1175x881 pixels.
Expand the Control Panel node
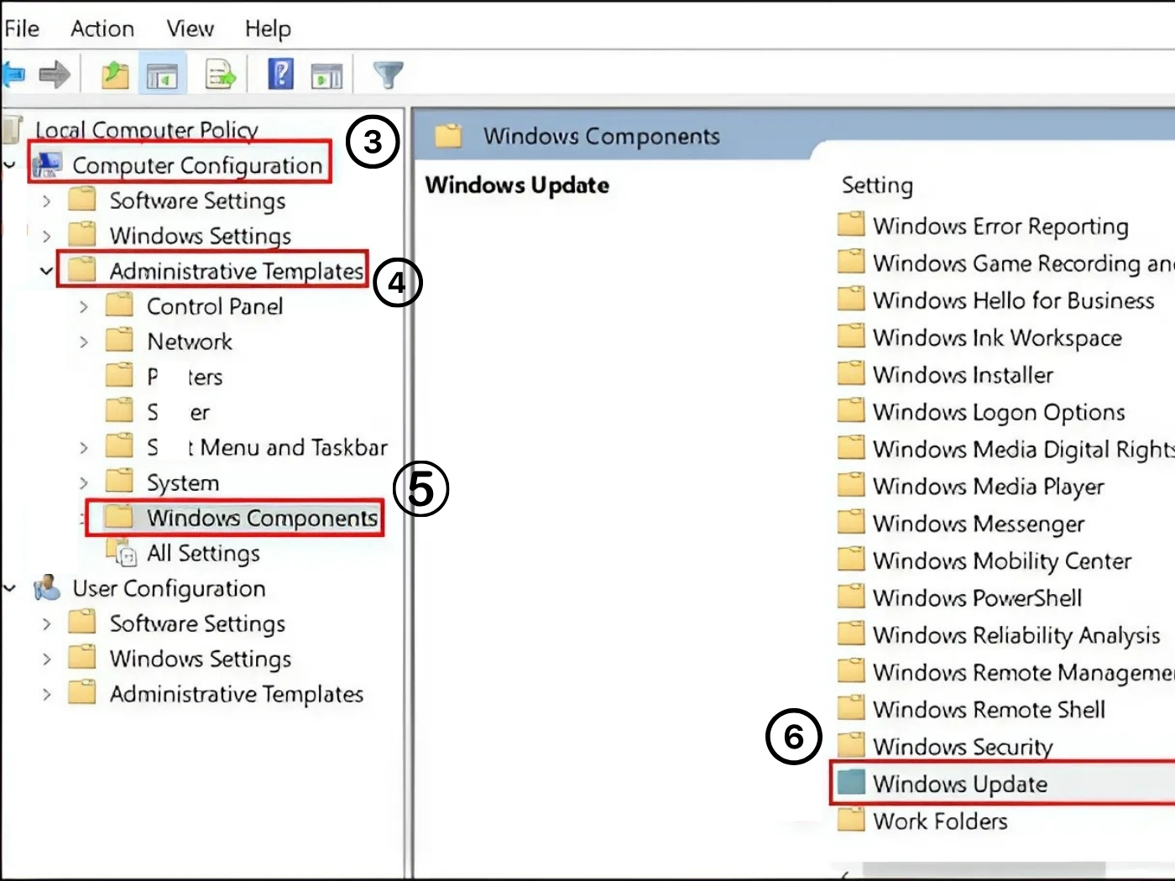(x=83, y=306)
